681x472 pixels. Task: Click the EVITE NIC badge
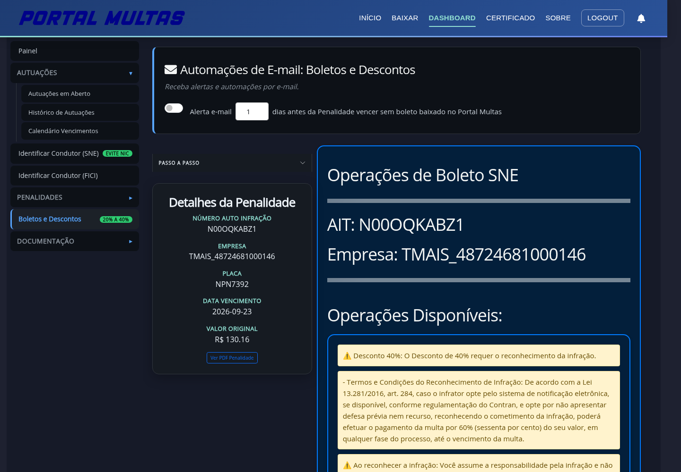117,153
